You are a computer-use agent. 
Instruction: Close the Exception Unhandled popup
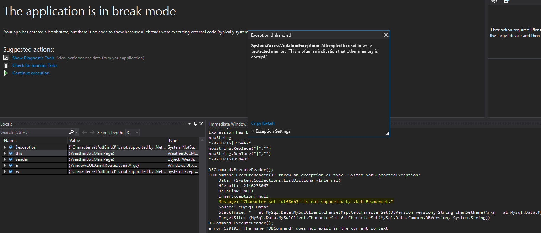pos(386,35)
